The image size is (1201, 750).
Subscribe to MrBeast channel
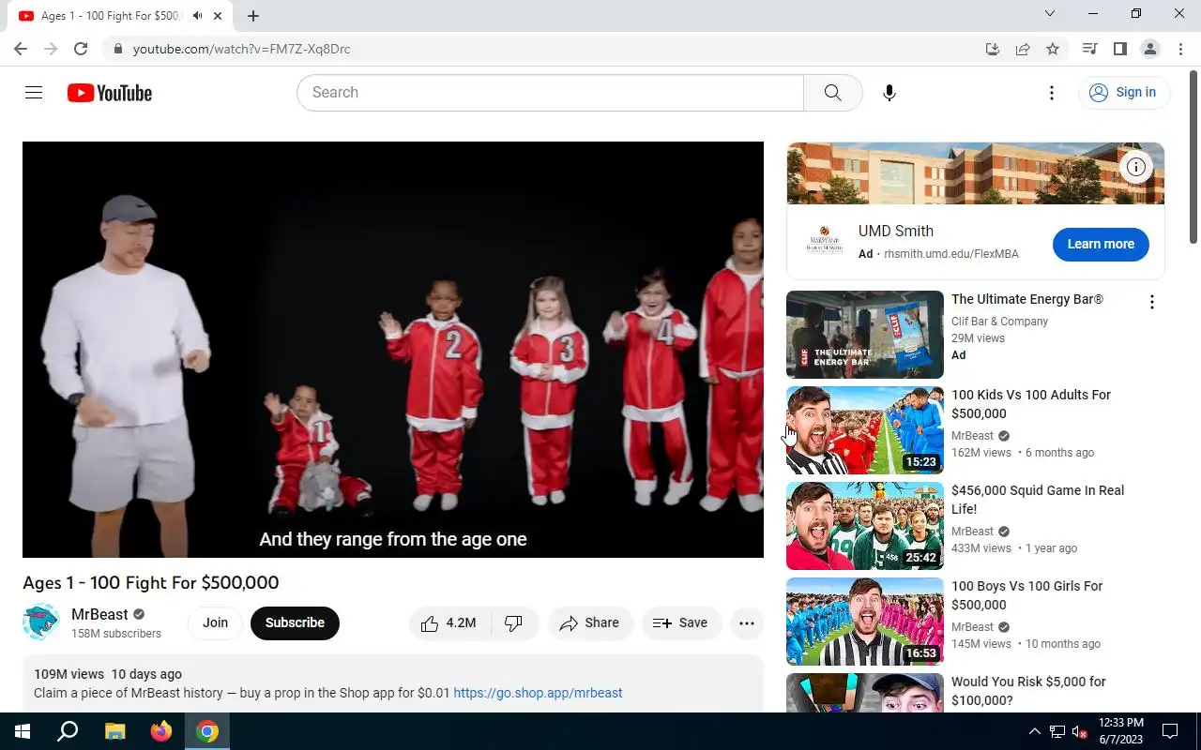pyautogui.click(x=295, y=623)
